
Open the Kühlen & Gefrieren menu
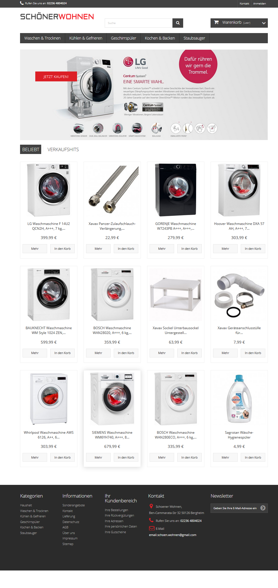click(86, 38)
